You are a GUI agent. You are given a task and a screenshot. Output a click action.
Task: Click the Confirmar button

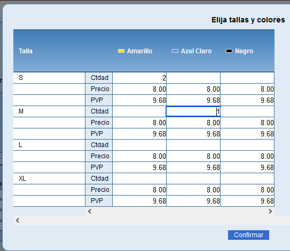pyautogui.click(x=248, y=235)
